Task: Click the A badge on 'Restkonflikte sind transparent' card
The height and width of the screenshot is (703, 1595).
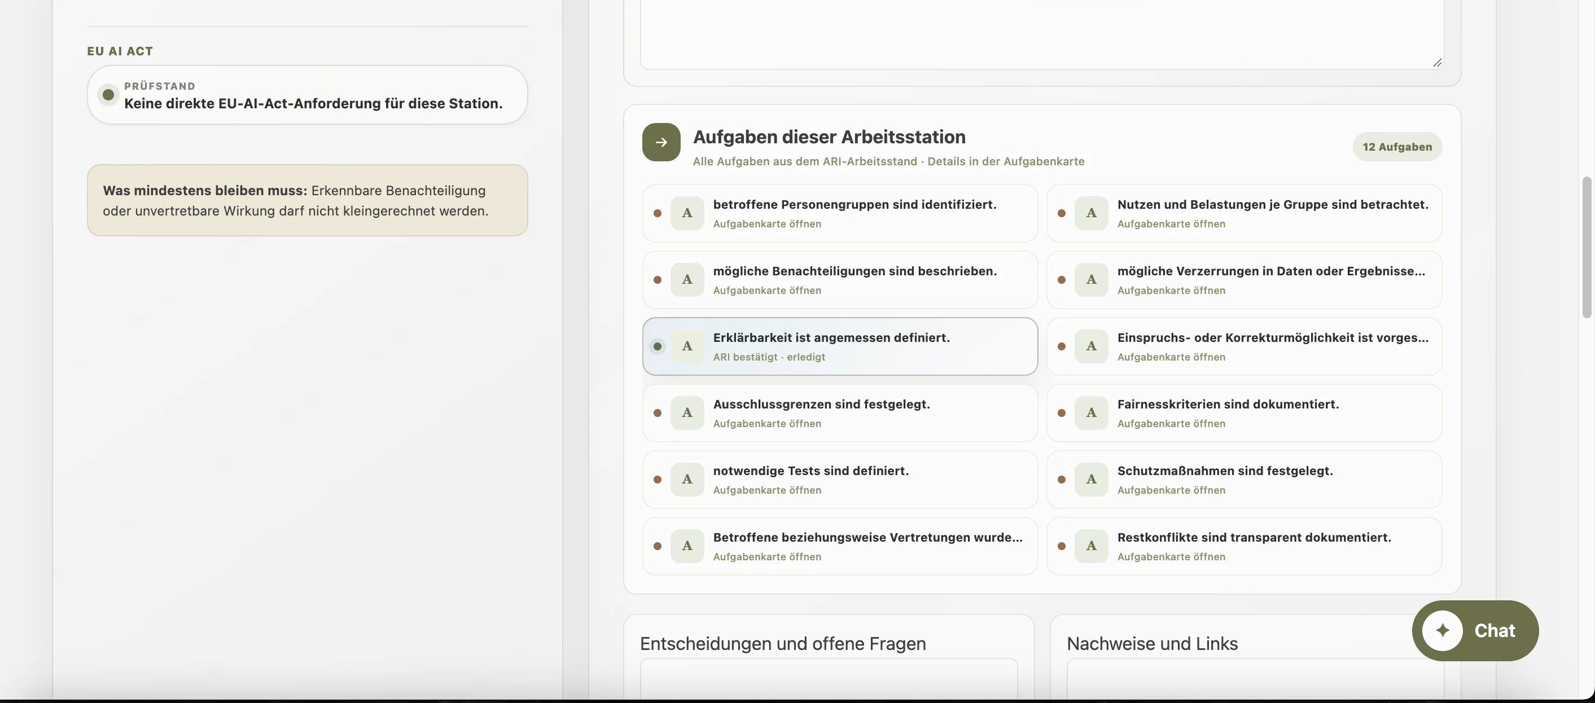Action: tap(1091, 546)
